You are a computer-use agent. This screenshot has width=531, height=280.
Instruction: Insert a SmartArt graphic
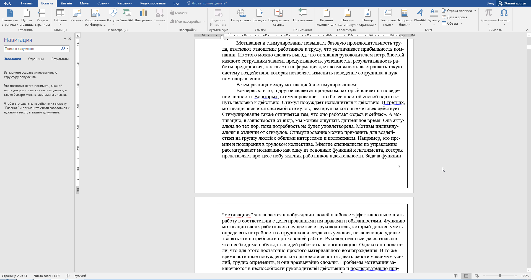[x=127, y=15]
